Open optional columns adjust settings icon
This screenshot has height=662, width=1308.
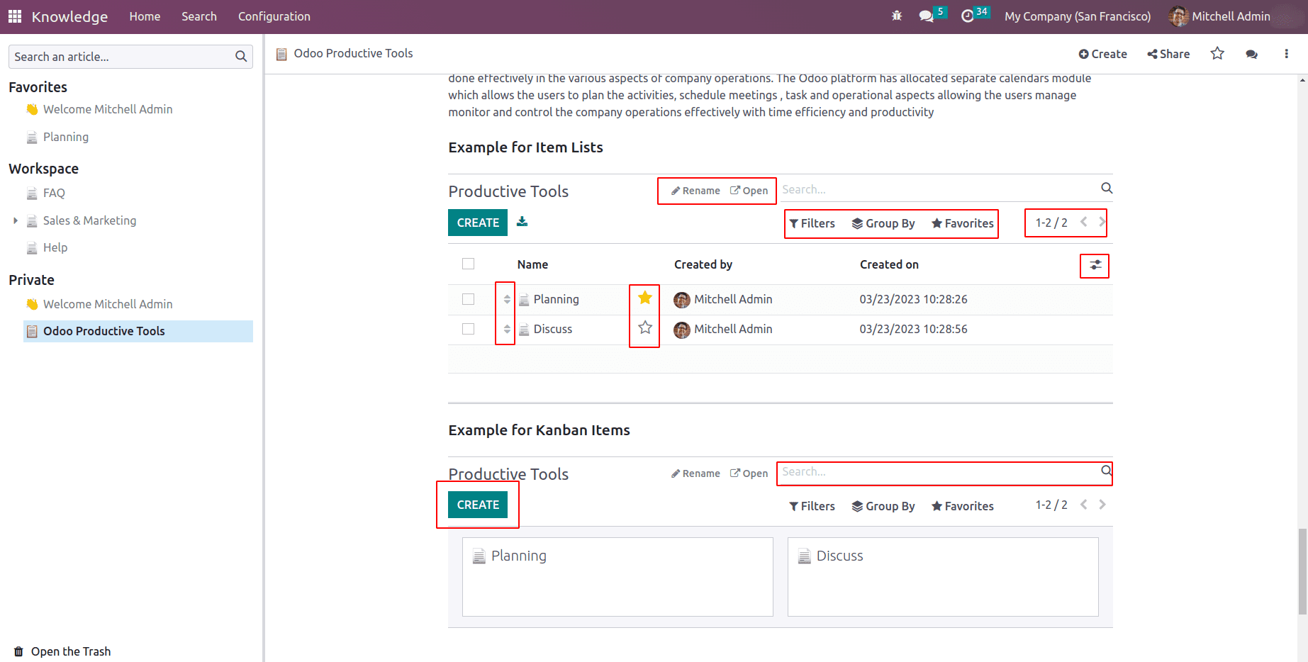1095,265
